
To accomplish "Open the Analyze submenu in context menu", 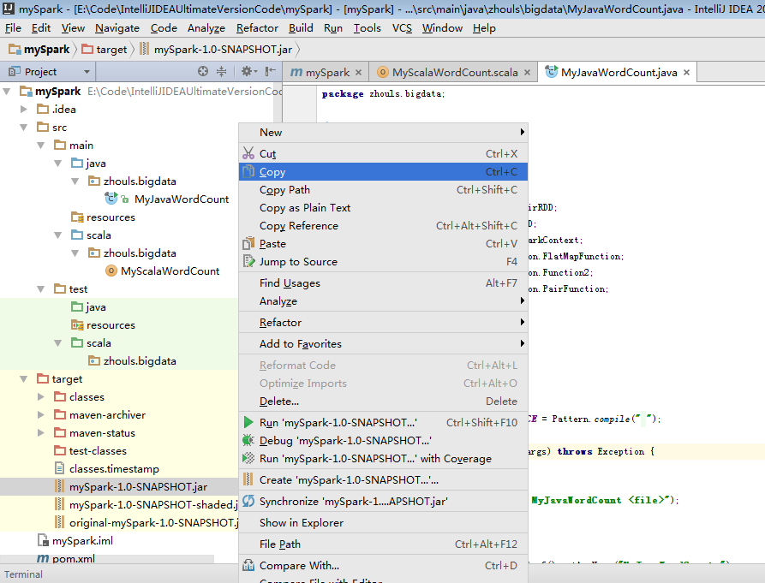I will 383,300.
